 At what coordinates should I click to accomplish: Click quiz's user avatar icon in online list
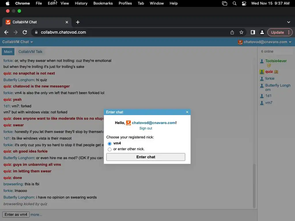point(262,72)
